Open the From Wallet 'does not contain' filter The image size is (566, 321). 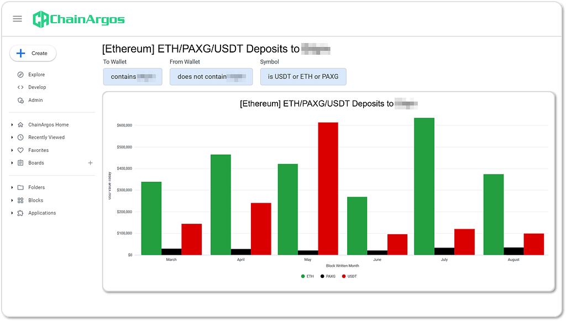[211, 77]
